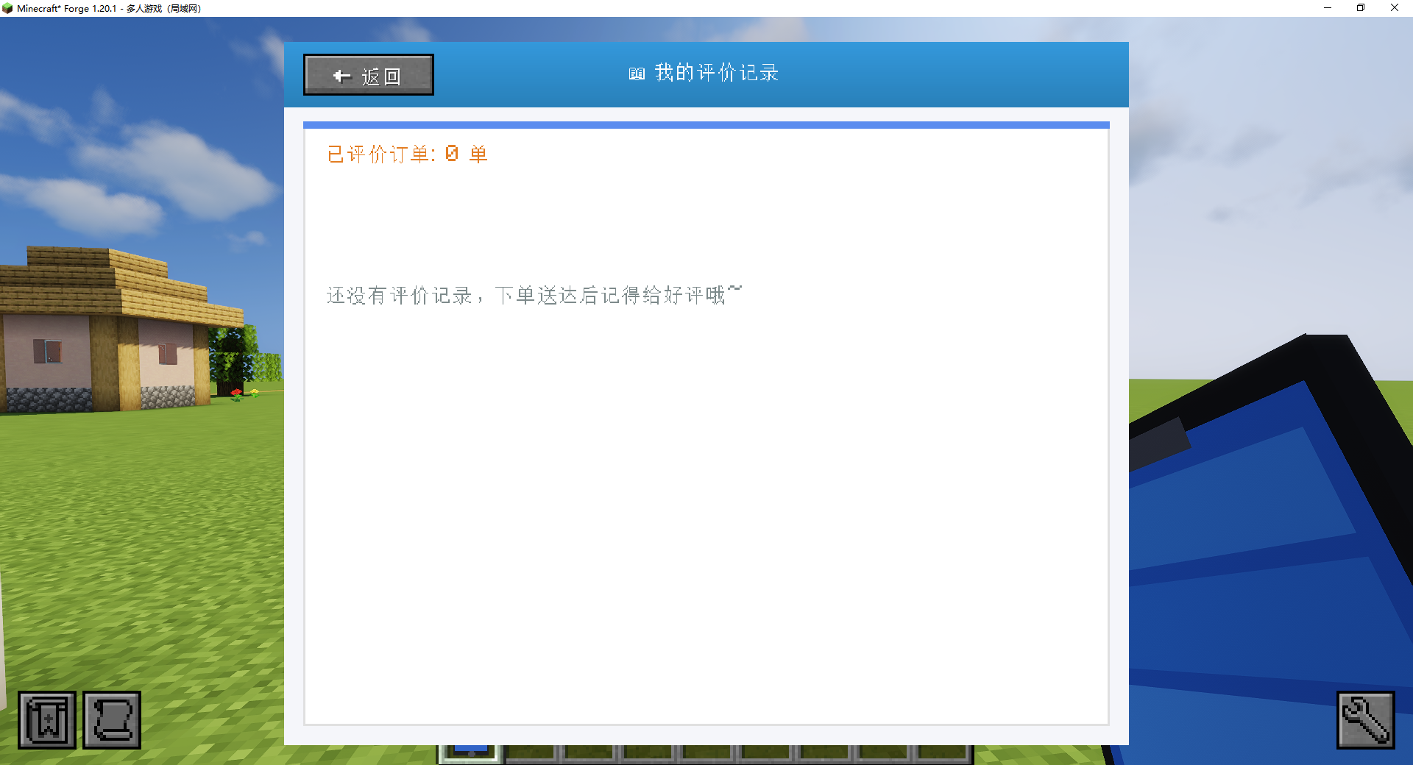Open the bookmark book icon button
Screen dimensions: 1413x765
click(47, 720)
